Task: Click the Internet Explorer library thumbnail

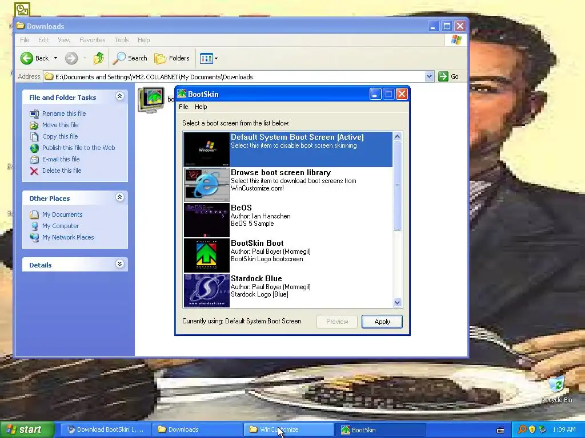Action: tap(206, 184)
